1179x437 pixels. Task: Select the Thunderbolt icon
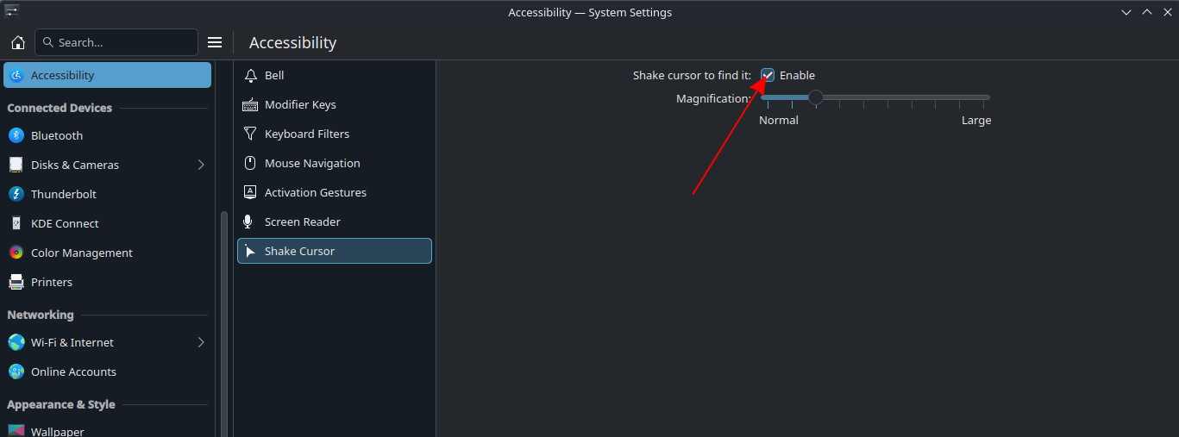(16, 194)
